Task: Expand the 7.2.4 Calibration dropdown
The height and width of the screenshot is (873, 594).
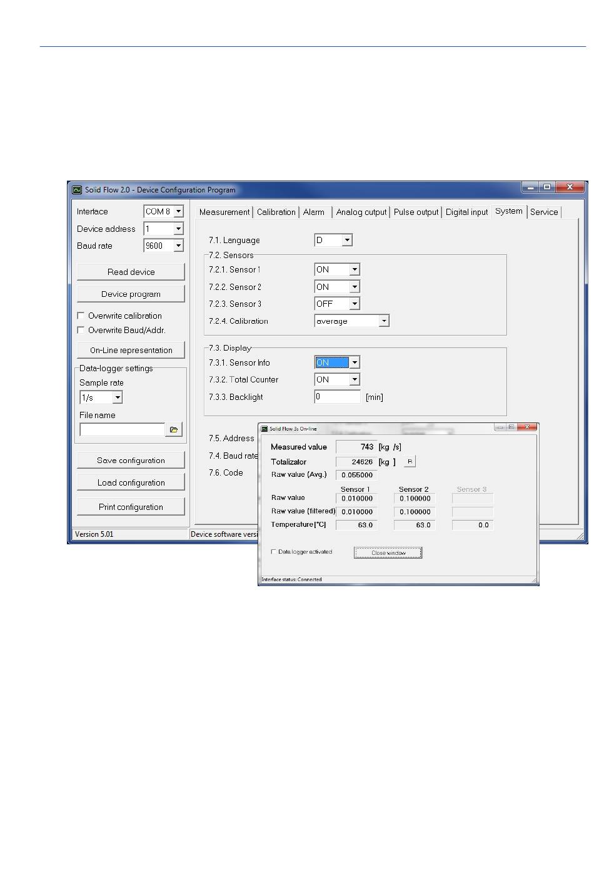Action: point(384,321)
